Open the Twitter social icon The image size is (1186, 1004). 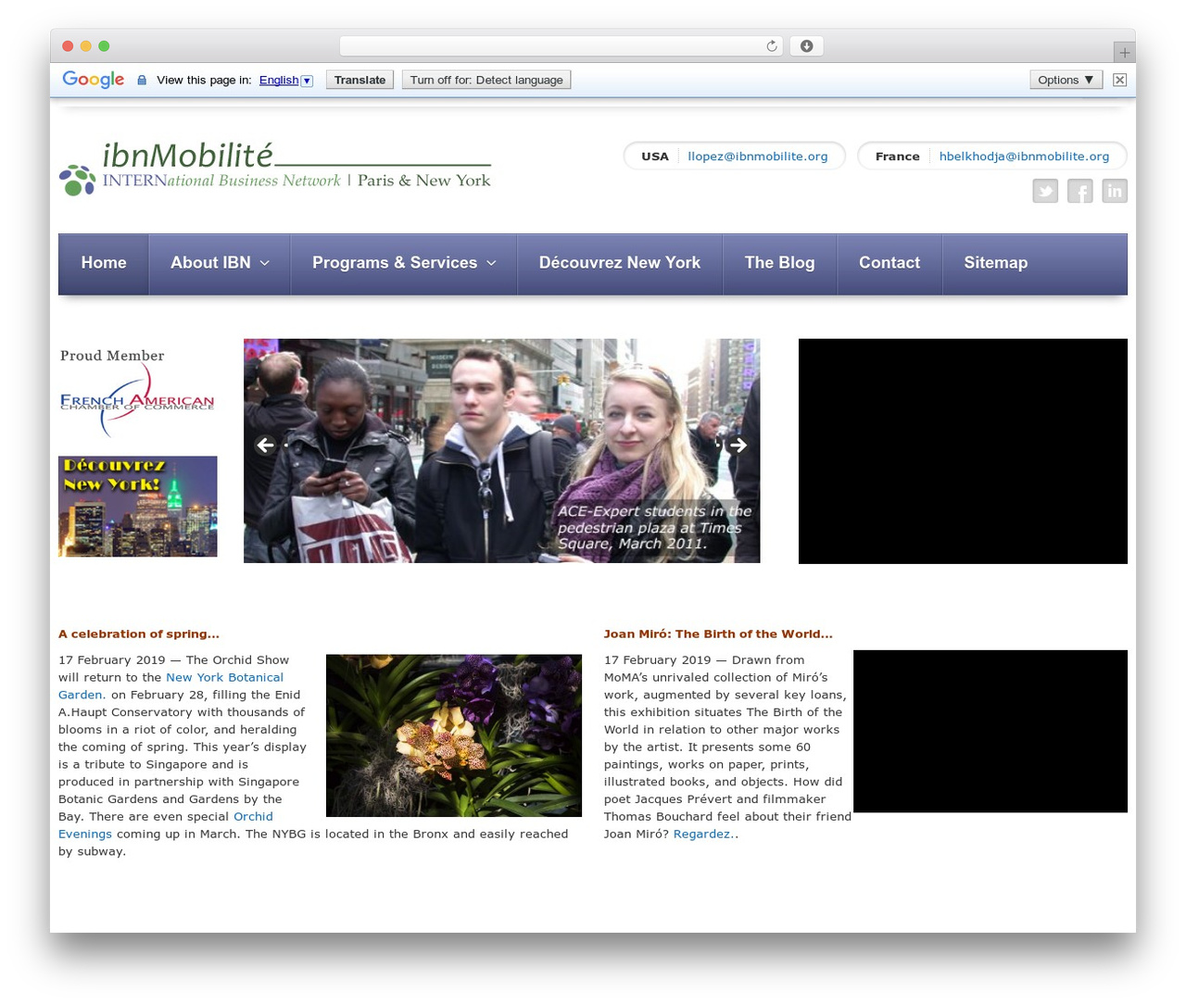pos(1045,191)
